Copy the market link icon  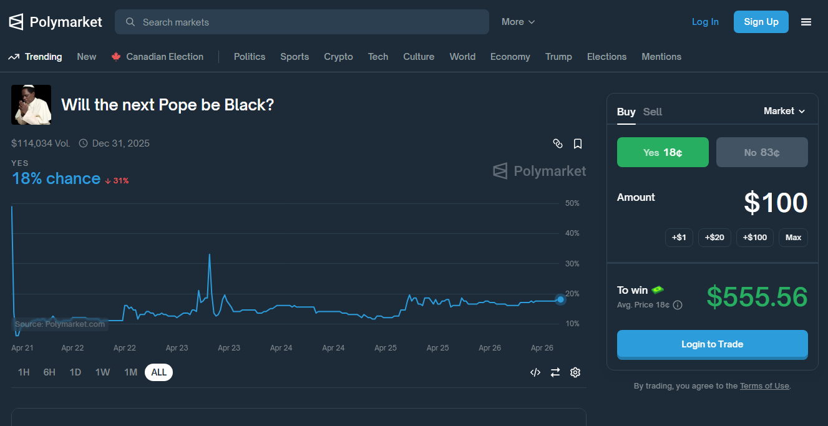point(558,143)
